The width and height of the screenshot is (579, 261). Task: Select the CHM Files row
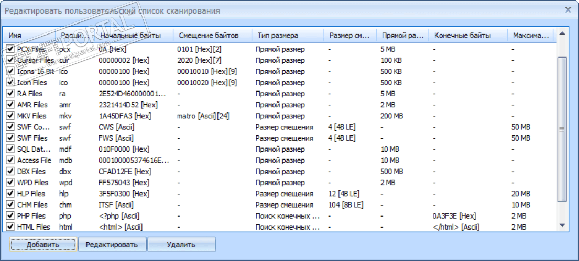tap(32, 205)
